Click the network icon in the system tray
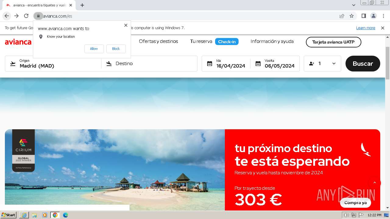The width and height of the screenshot is (390, 219). coord(353,215)
